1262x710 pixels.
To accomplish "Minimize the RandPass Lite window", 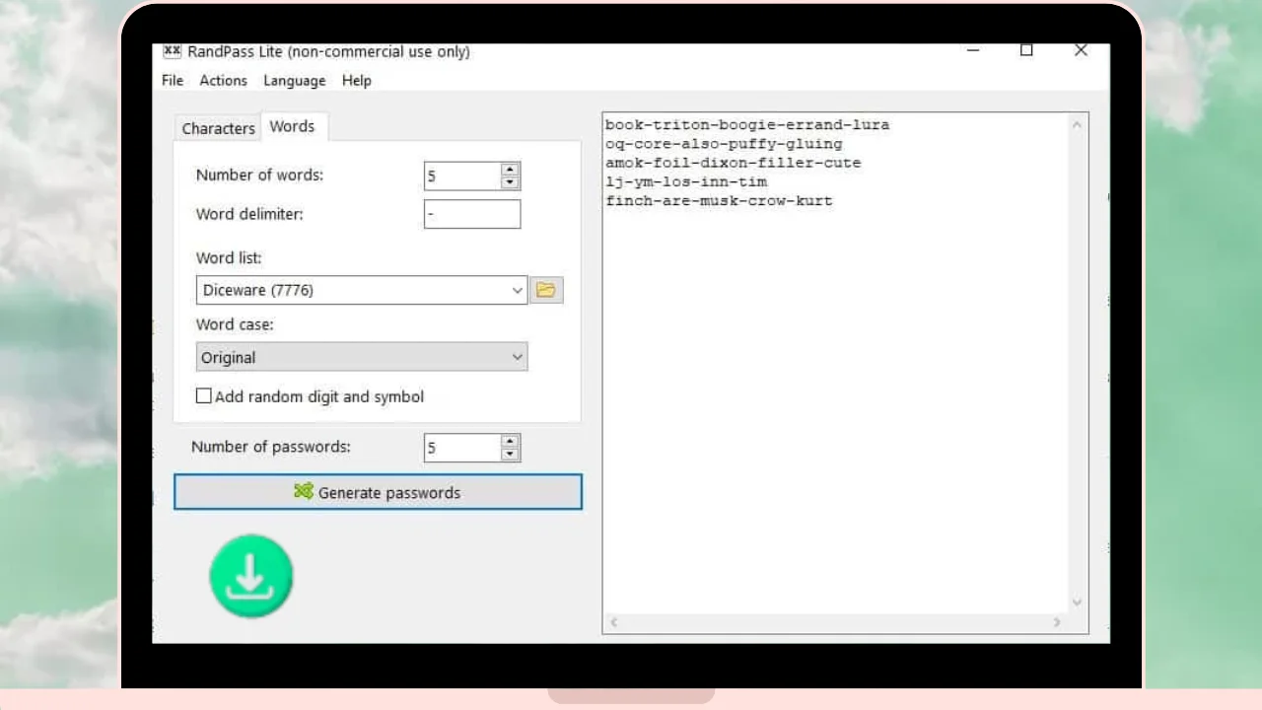I will click(973, 51).
